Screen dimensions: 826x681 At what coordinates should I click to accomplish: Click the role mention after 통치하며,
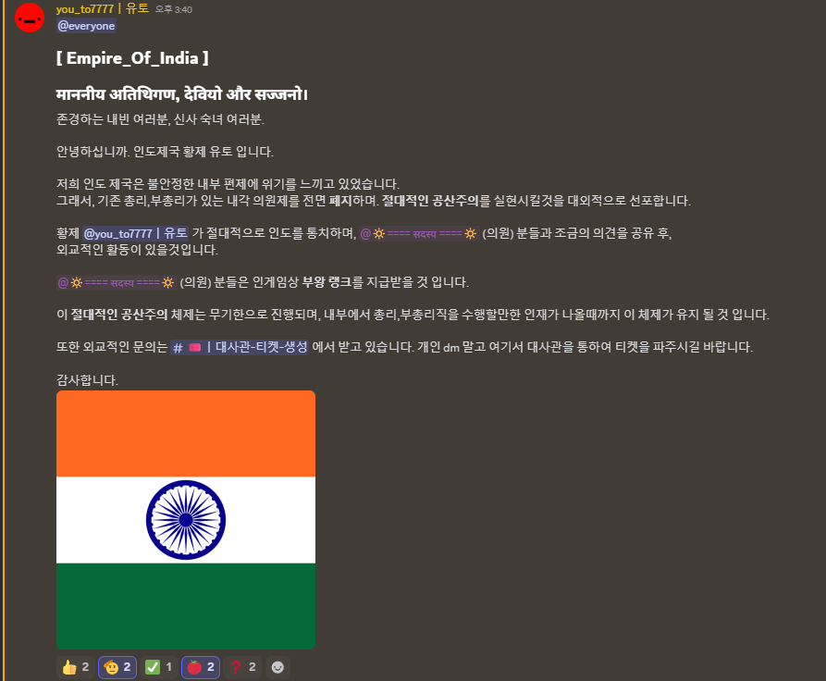point(419,233)
